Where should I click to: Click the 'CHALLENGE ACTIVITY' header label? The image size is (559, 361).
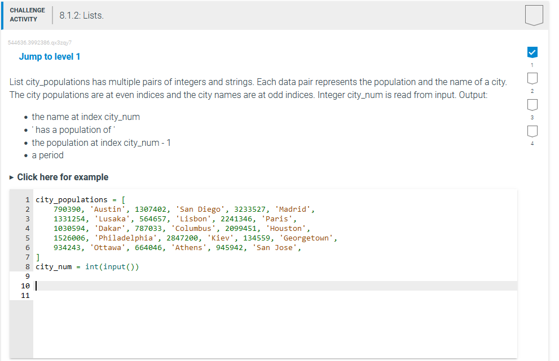27,14
